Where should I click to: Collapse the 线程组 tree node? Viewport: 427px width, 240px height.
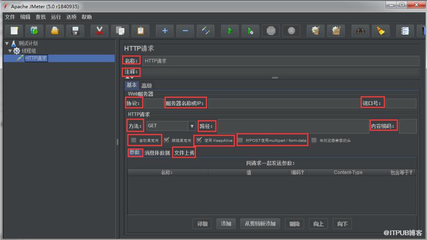point(10,51)
